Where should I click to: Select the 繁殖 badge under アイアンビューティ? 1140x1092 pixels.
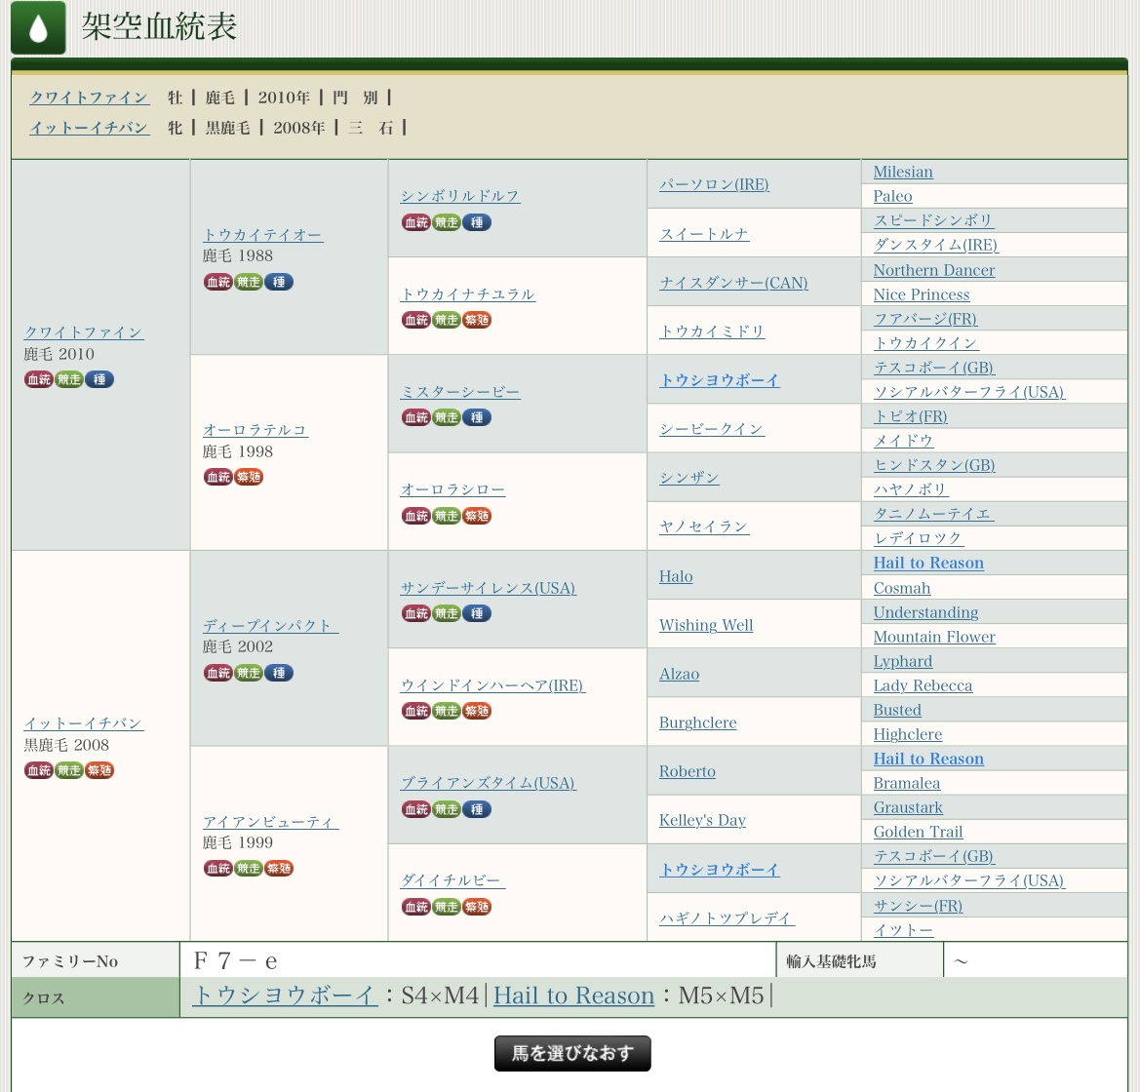click(x=279, y=868)
